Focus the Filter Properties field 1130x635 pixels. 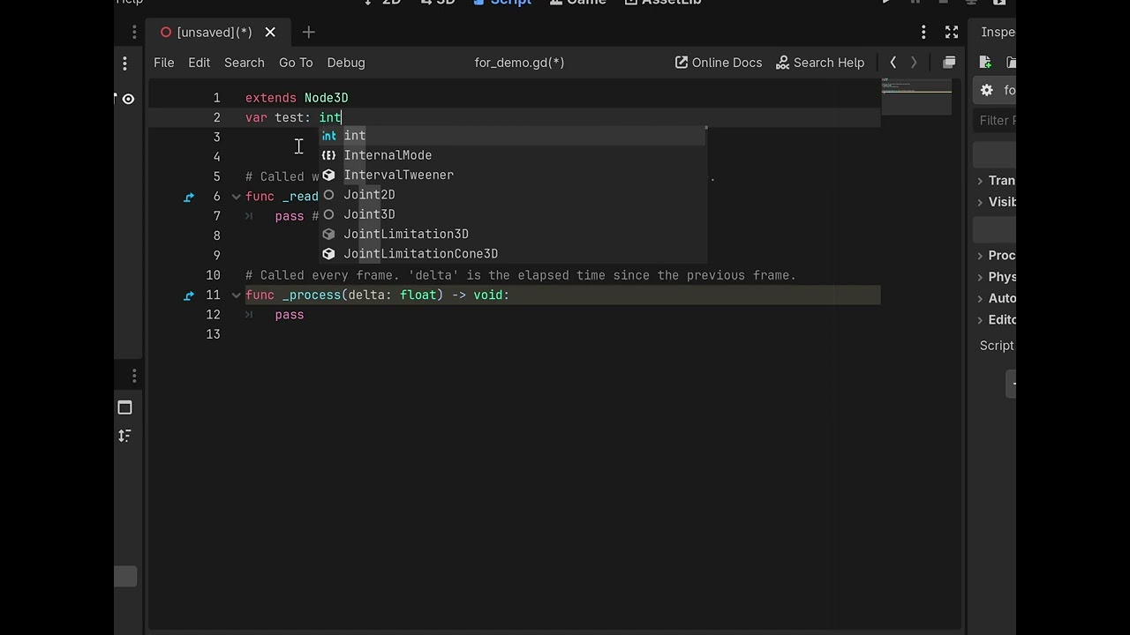(x=997, y=120)
